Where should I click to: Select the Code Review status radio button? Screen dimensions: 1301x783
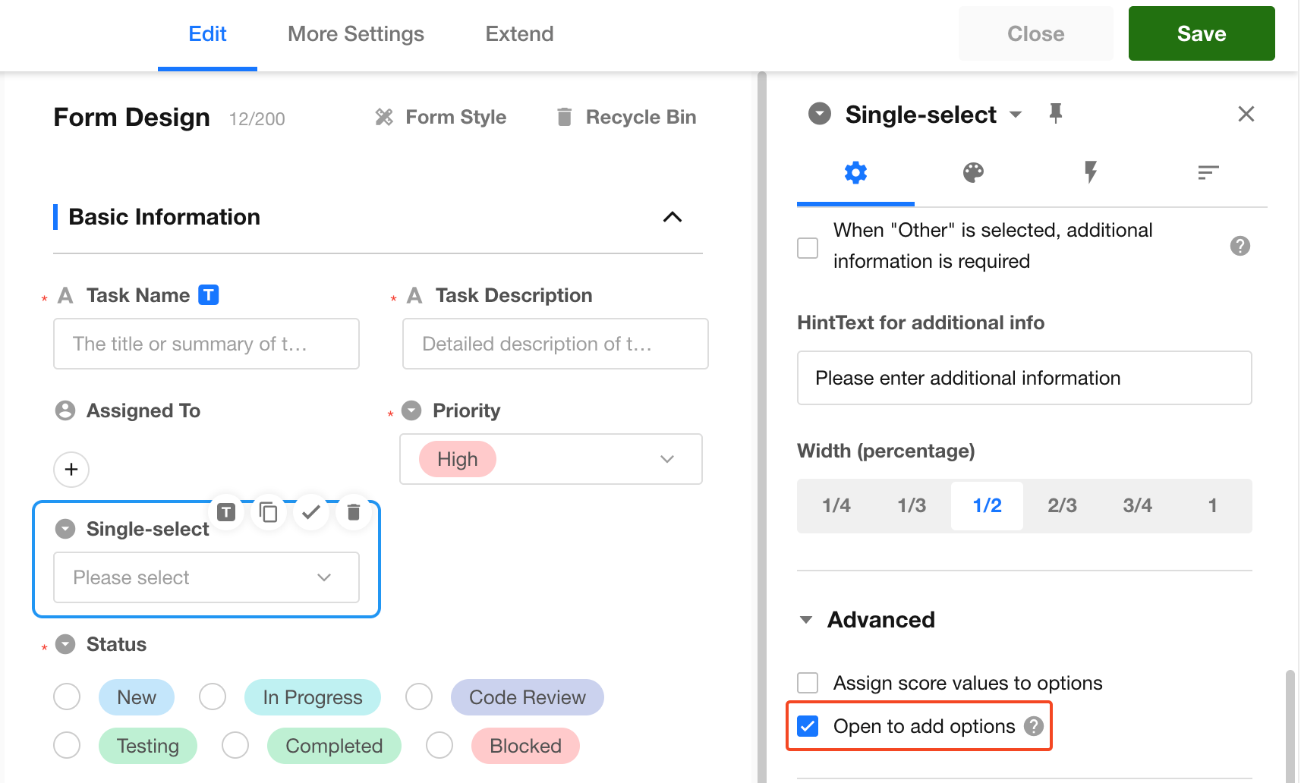point(419,697)
